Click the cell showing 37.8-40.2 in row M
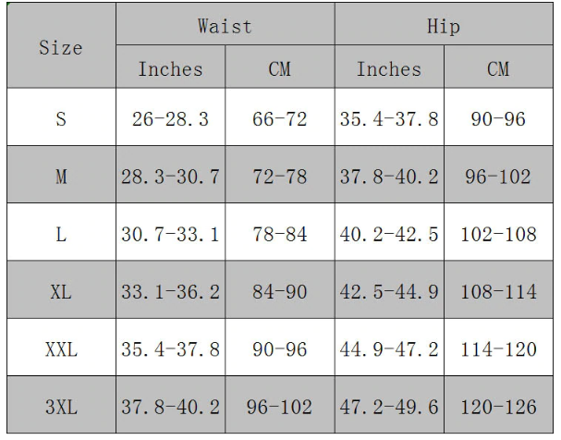 390,175
